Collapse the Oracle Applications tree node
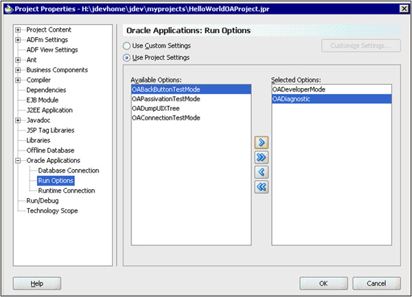The height and width of the screenshot is (297, 412). (x=18, y=160)
